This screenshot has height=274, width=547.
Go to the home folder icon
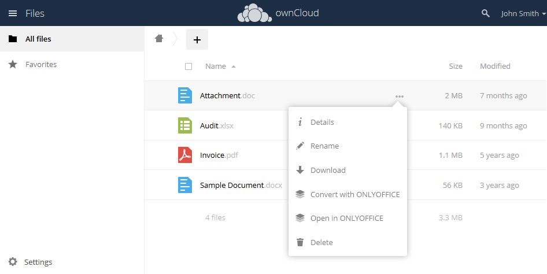159,39
